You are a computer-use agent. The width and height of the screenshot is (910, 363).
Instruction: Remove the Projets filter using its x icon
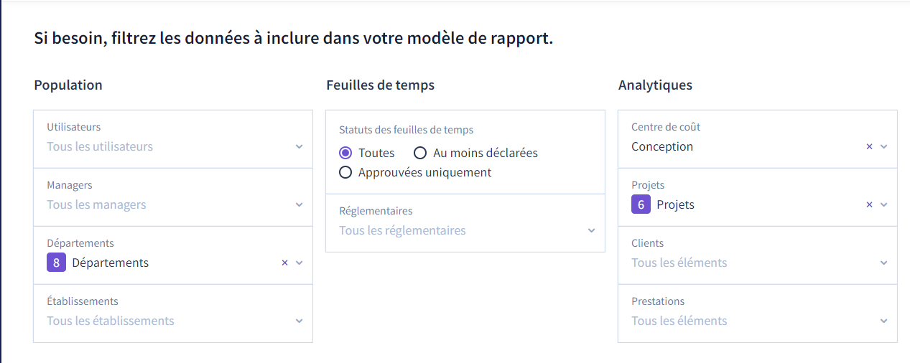(x=869, y=204)
